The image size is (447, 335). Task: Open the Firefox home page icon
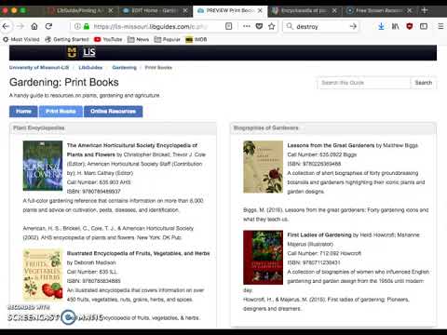[x=34, y=26]
